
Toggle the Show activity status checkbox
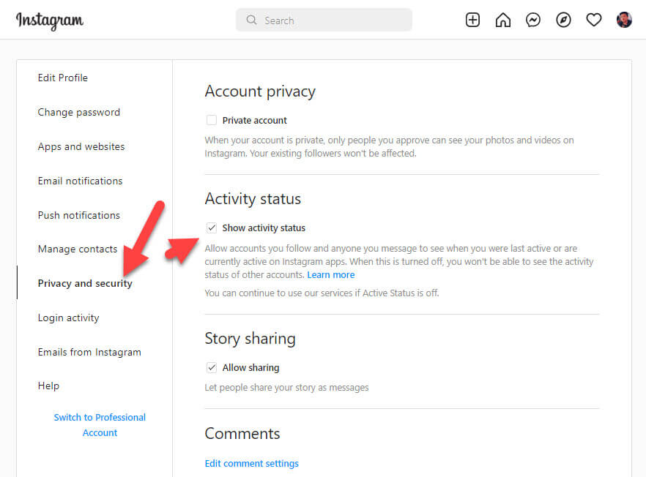212,228
